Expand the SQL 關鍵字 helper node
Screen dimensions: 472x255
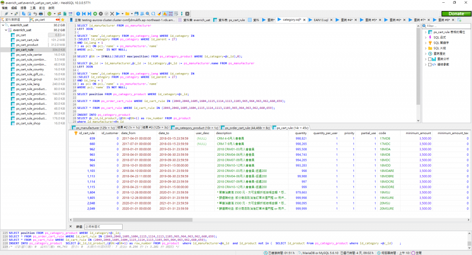click(425, 43)
